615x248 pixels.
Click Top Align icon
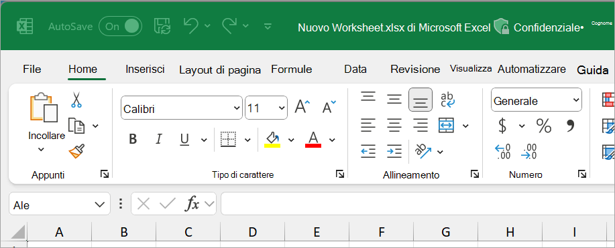[x=368, y=96]
